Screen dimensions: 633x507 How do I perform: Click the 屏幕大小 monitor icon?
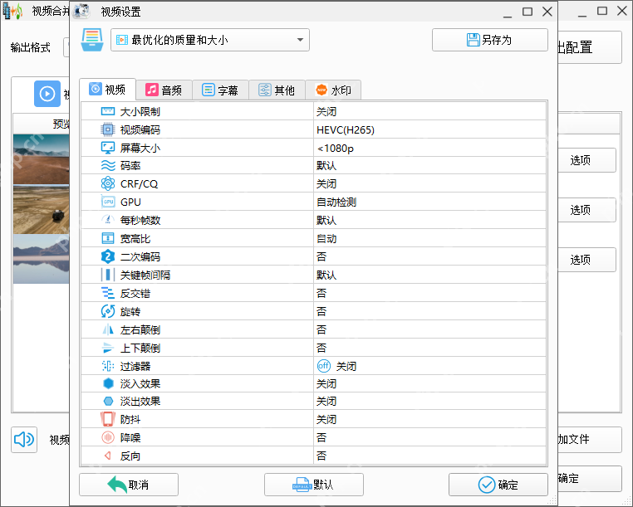[108, 148]
